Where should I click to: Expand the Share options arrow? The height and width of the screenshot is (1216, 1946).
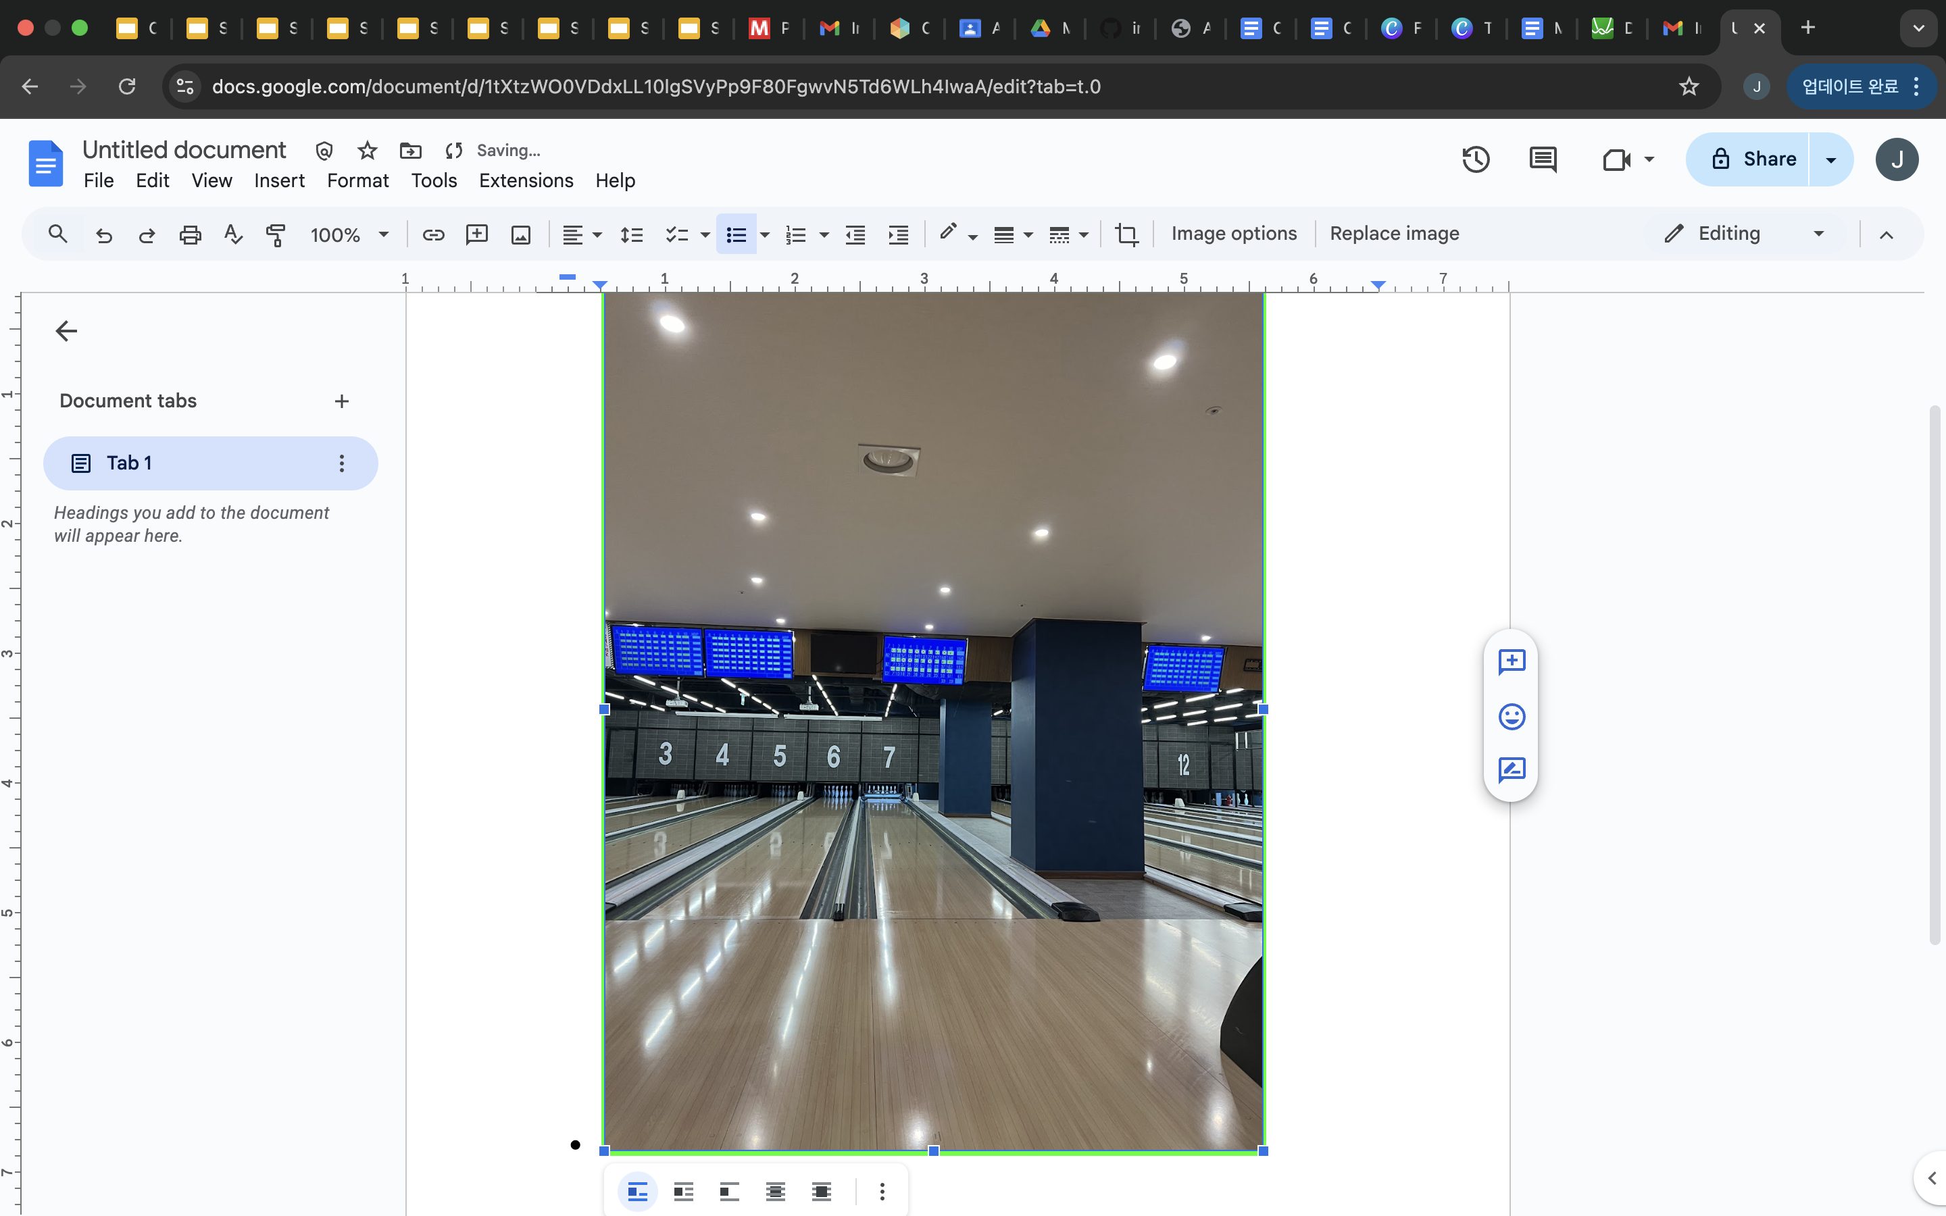pos(1830,159)
